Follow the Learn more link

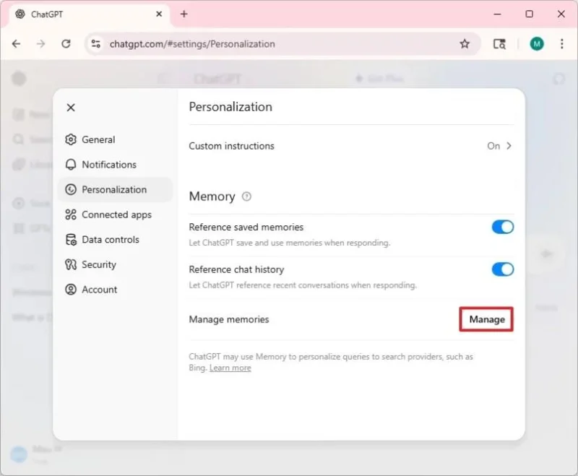point(230,368)
